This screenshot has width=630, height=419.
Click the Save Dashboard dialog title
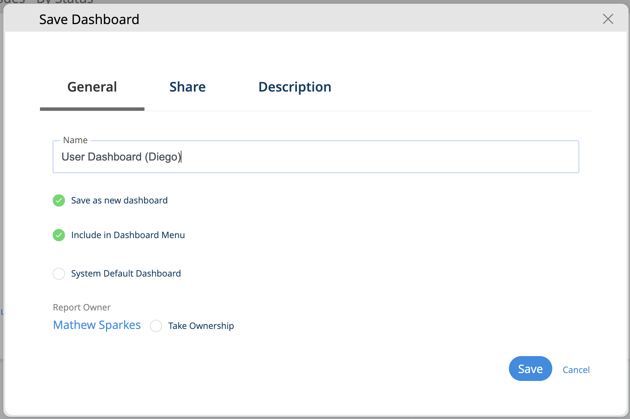coord(89,19)
